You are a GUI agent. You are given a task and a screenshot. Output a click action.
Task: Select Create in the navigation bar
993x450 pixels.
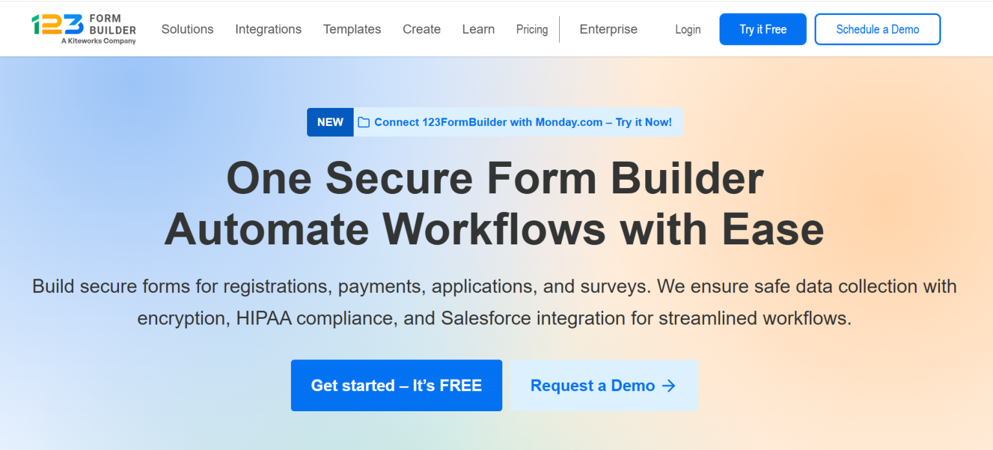(x=422, y=29)
